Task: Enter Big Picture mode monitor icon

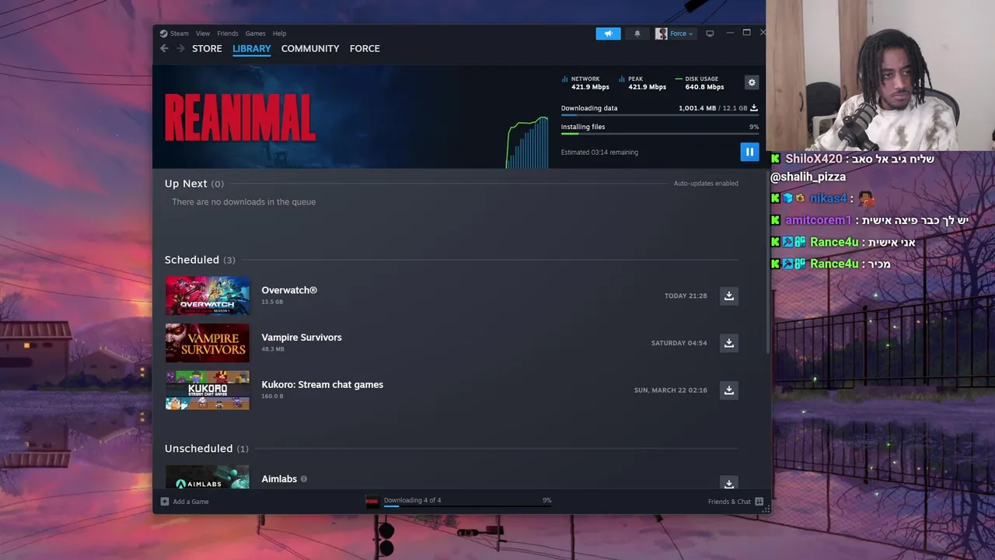Action: point(710,33)
